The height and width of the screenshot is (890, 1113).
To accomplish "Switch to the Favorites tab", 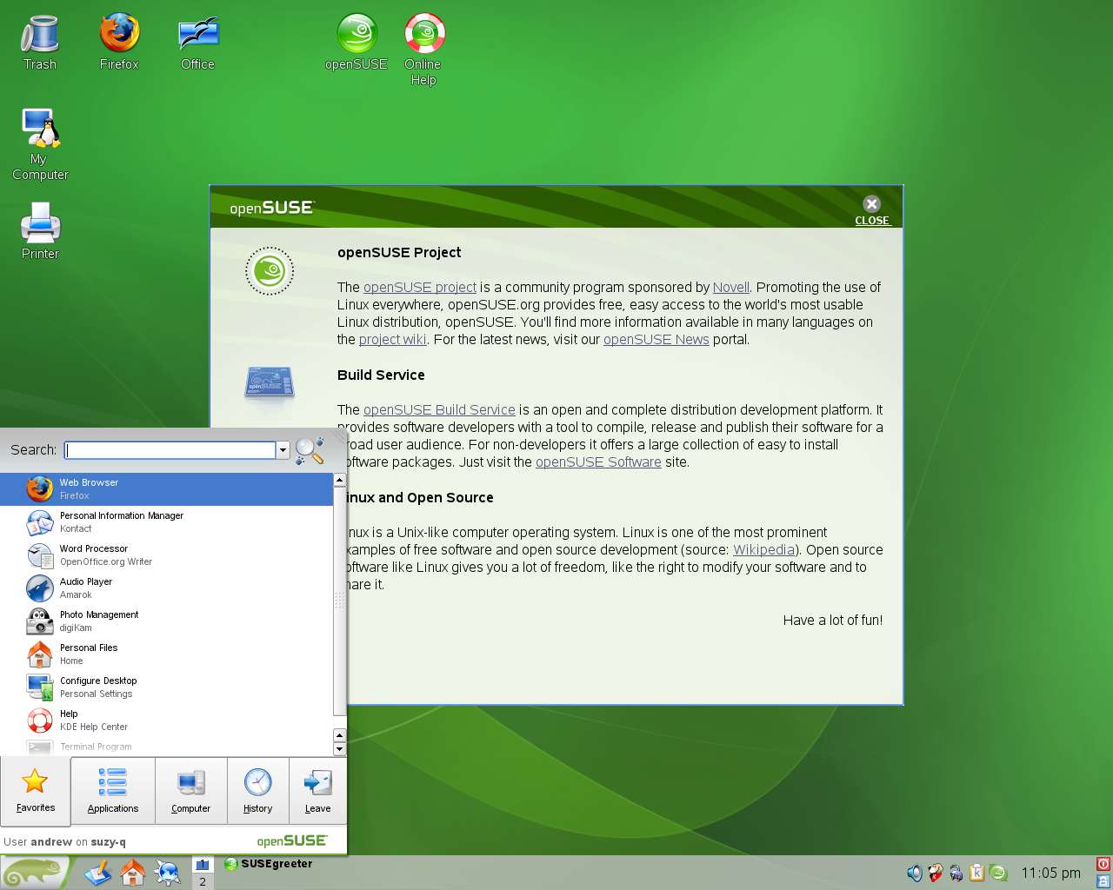I will pyautogui.click(x=35, y=790).
